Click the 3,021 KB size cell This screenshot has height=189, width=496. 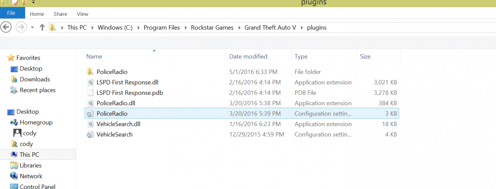385,82
